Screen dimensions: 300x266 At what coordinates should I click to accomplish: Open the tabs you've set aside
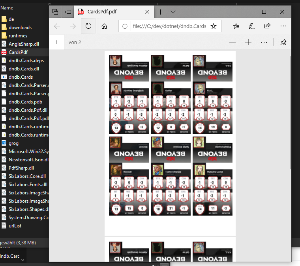click(55, 12)
